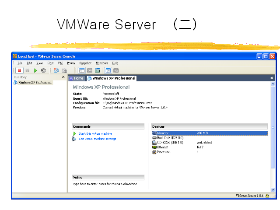Click the Ethernet card icon in Devices

point(154,147)
